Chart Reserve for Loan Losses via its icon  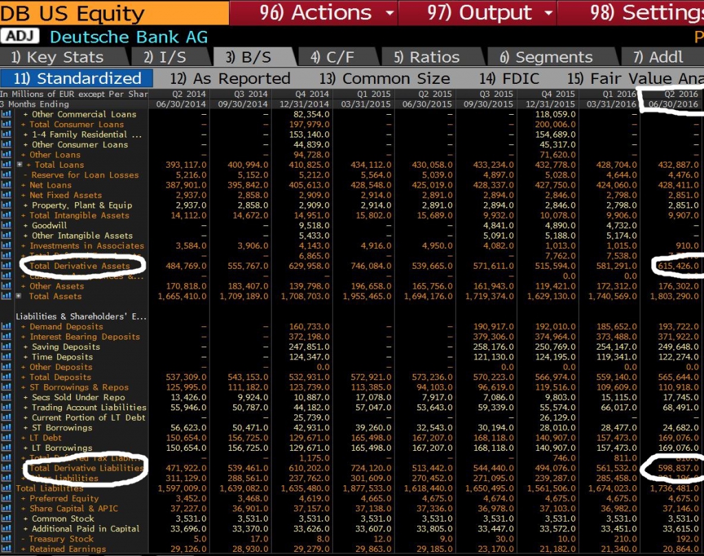click(6, 175)
